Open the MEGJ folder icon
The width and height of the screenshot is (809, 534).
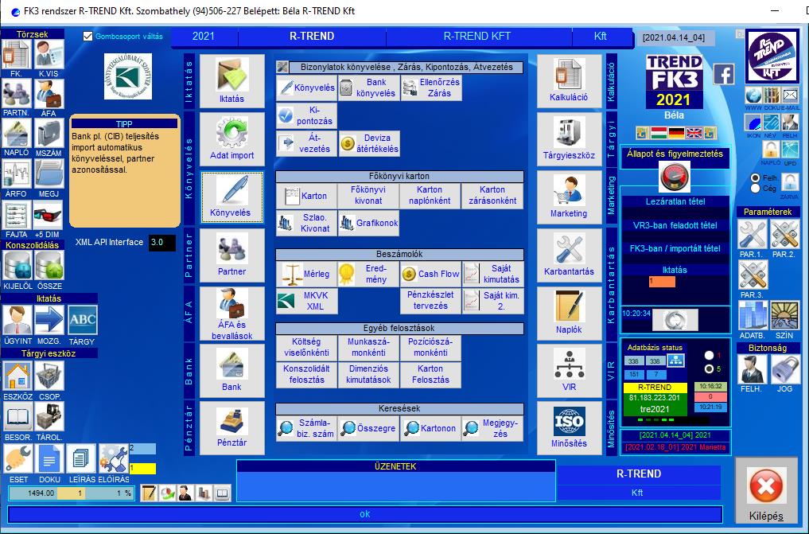point(49,173)
